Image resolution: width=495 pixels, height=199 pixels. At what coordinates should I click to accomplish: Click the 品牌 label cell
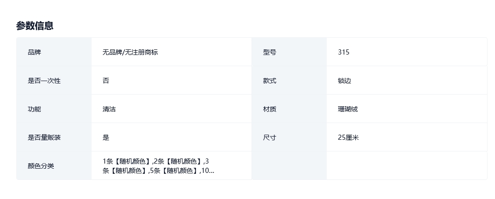click(x=35, y=52)
